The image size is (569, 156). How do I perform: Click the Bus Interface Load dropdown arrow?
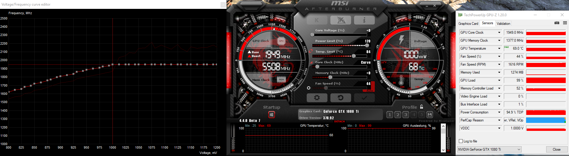pos(499,104)
